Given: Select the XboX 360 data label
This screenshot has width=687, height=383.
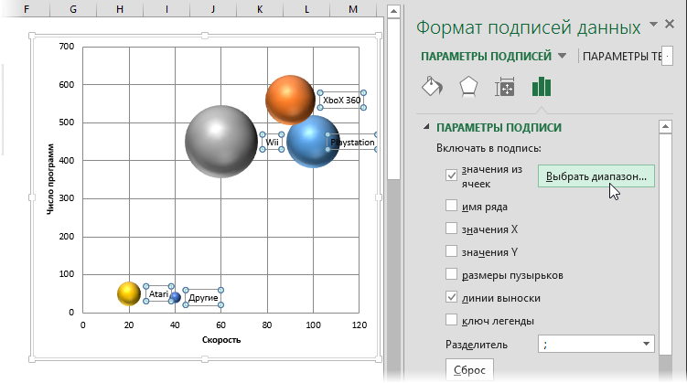Looking at the screenshot, I should click(342, 101).
